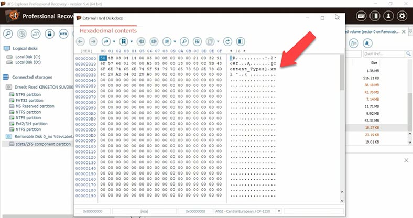Open the data list dropdown arrow
This screenshot has height=218, width=413.
click(x=175, y=41)
